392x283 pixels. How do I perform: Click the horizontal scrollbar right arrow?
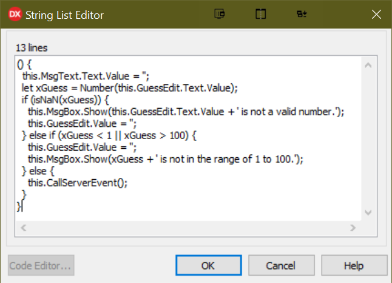[352, 228]
